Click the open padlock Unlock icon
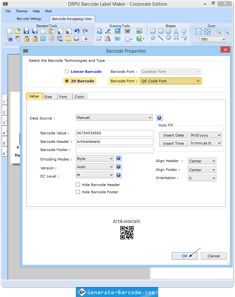Image resolution: width=235 pixels, height=297 pixels. (35, 39)
